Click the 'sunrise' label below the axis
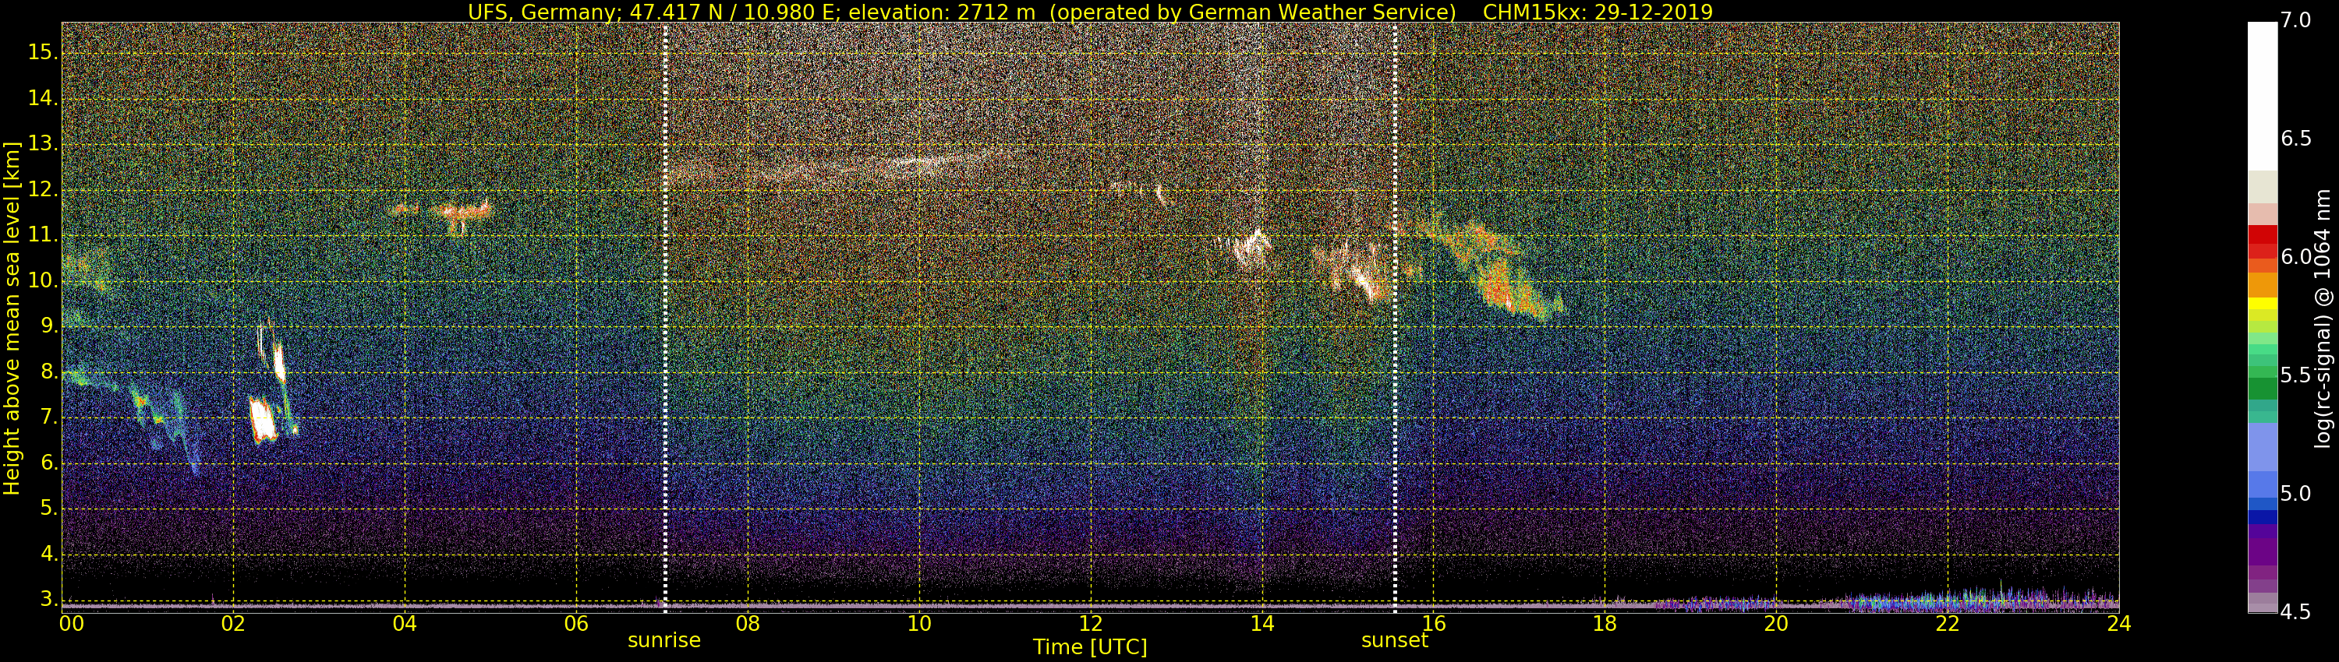This screenshot has height=662, width=2339. point(663,640)
